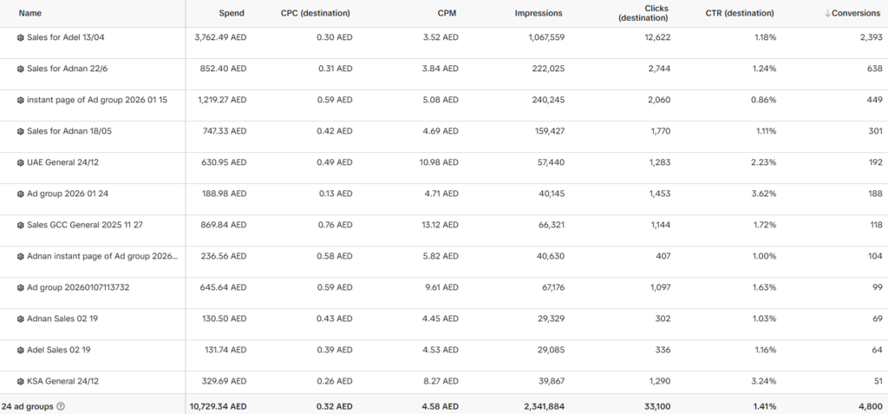Sort by CPC (destination) column header

pyautogui.click(x=316, y=13)
